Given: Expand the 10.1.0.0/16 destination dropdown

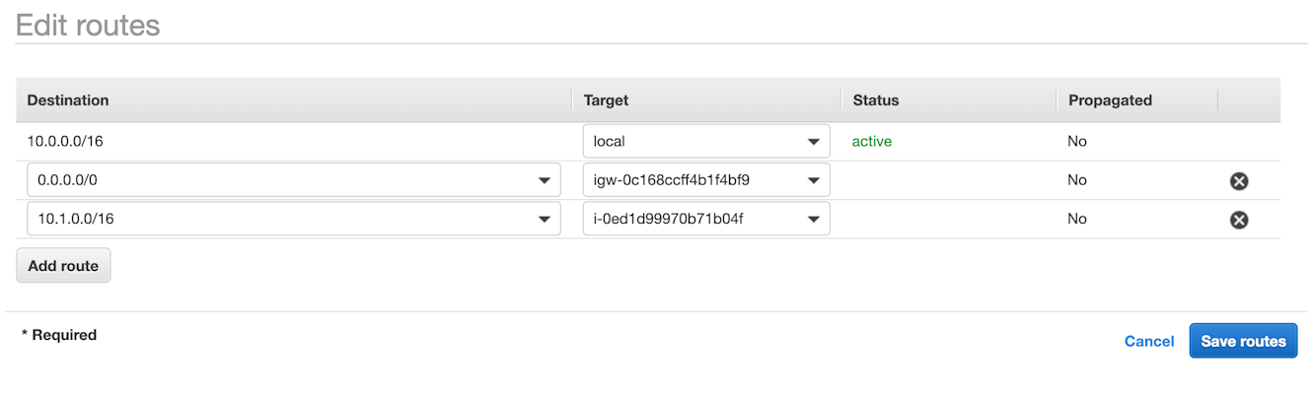Looking at the screenshot, I should [544, 219].
